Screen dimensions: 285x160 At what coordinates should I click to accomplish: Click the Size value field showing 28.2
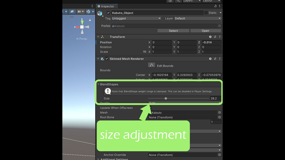tap(216, 98)
